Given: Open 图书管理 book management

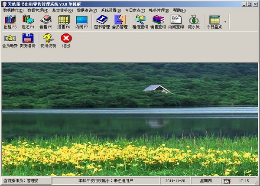Looking at the screenshot, I should tap(102, 22).
